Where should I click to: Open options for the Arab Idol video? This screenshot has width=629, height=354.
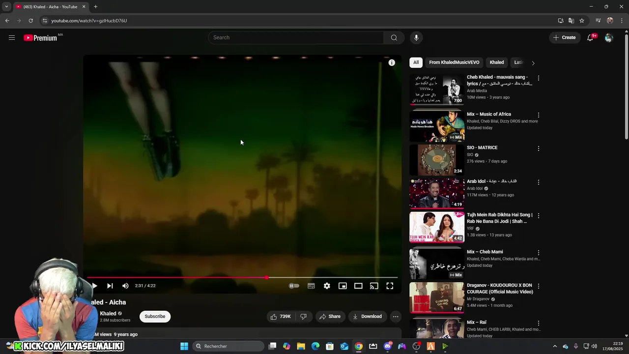539,182
